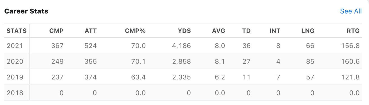Image resolution: width=369 pixels, height=105 pixels.
Task: Click the RTG column header
Action: [354, 31]
